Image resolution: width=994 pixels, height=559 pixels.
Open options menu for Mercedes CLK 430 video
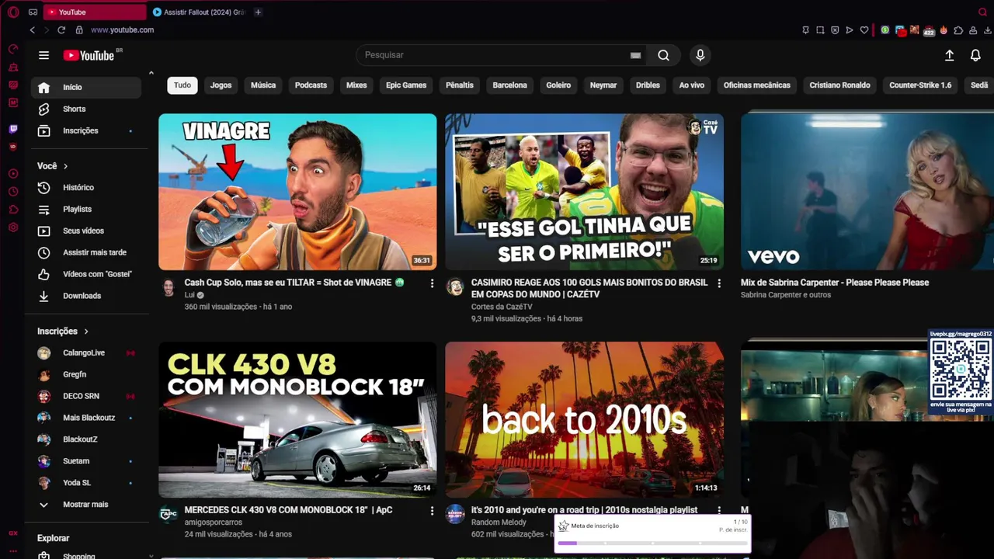click(432, 511)
